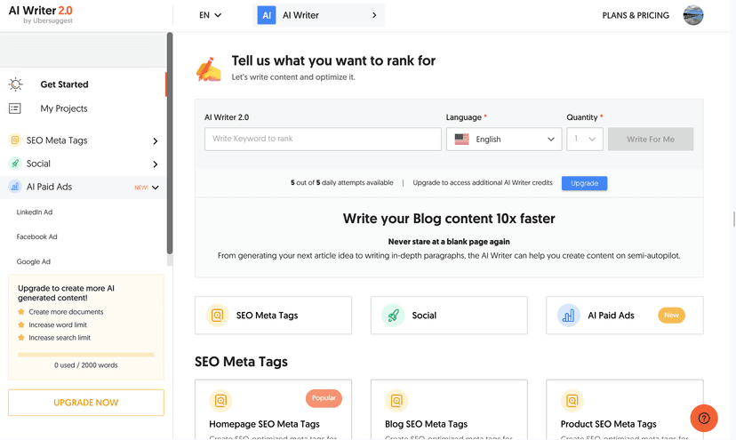The image size is (736, 440).
Task: Click the Popular badge on Homepage card
Action: pyautogui.click(x=324, y=398)
